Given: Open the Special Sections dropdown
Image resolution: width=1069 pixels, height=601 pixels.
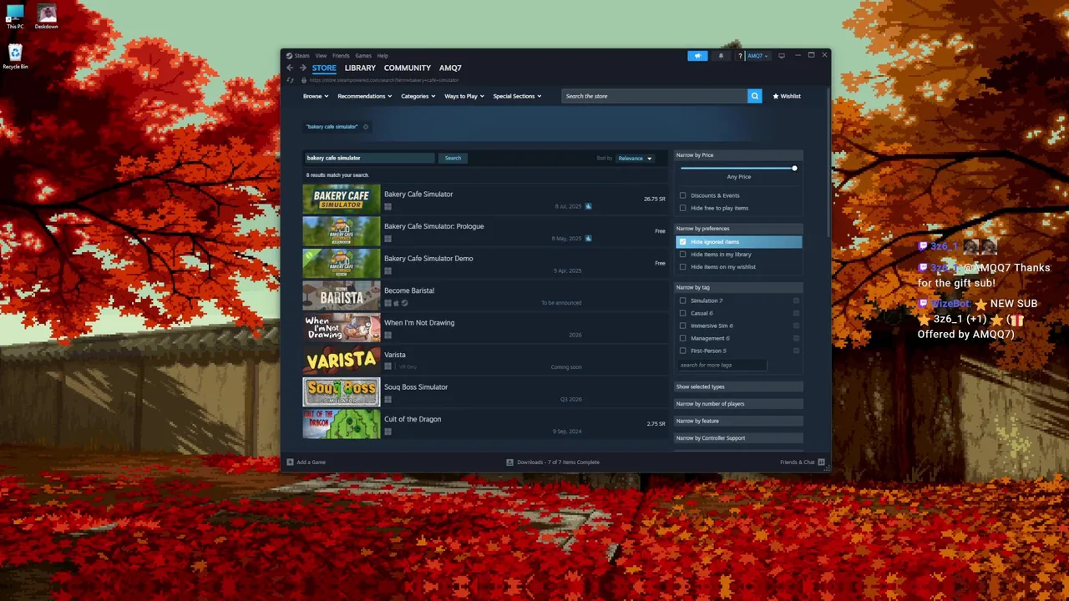Looking at the screenshot, I should (517, 96).
